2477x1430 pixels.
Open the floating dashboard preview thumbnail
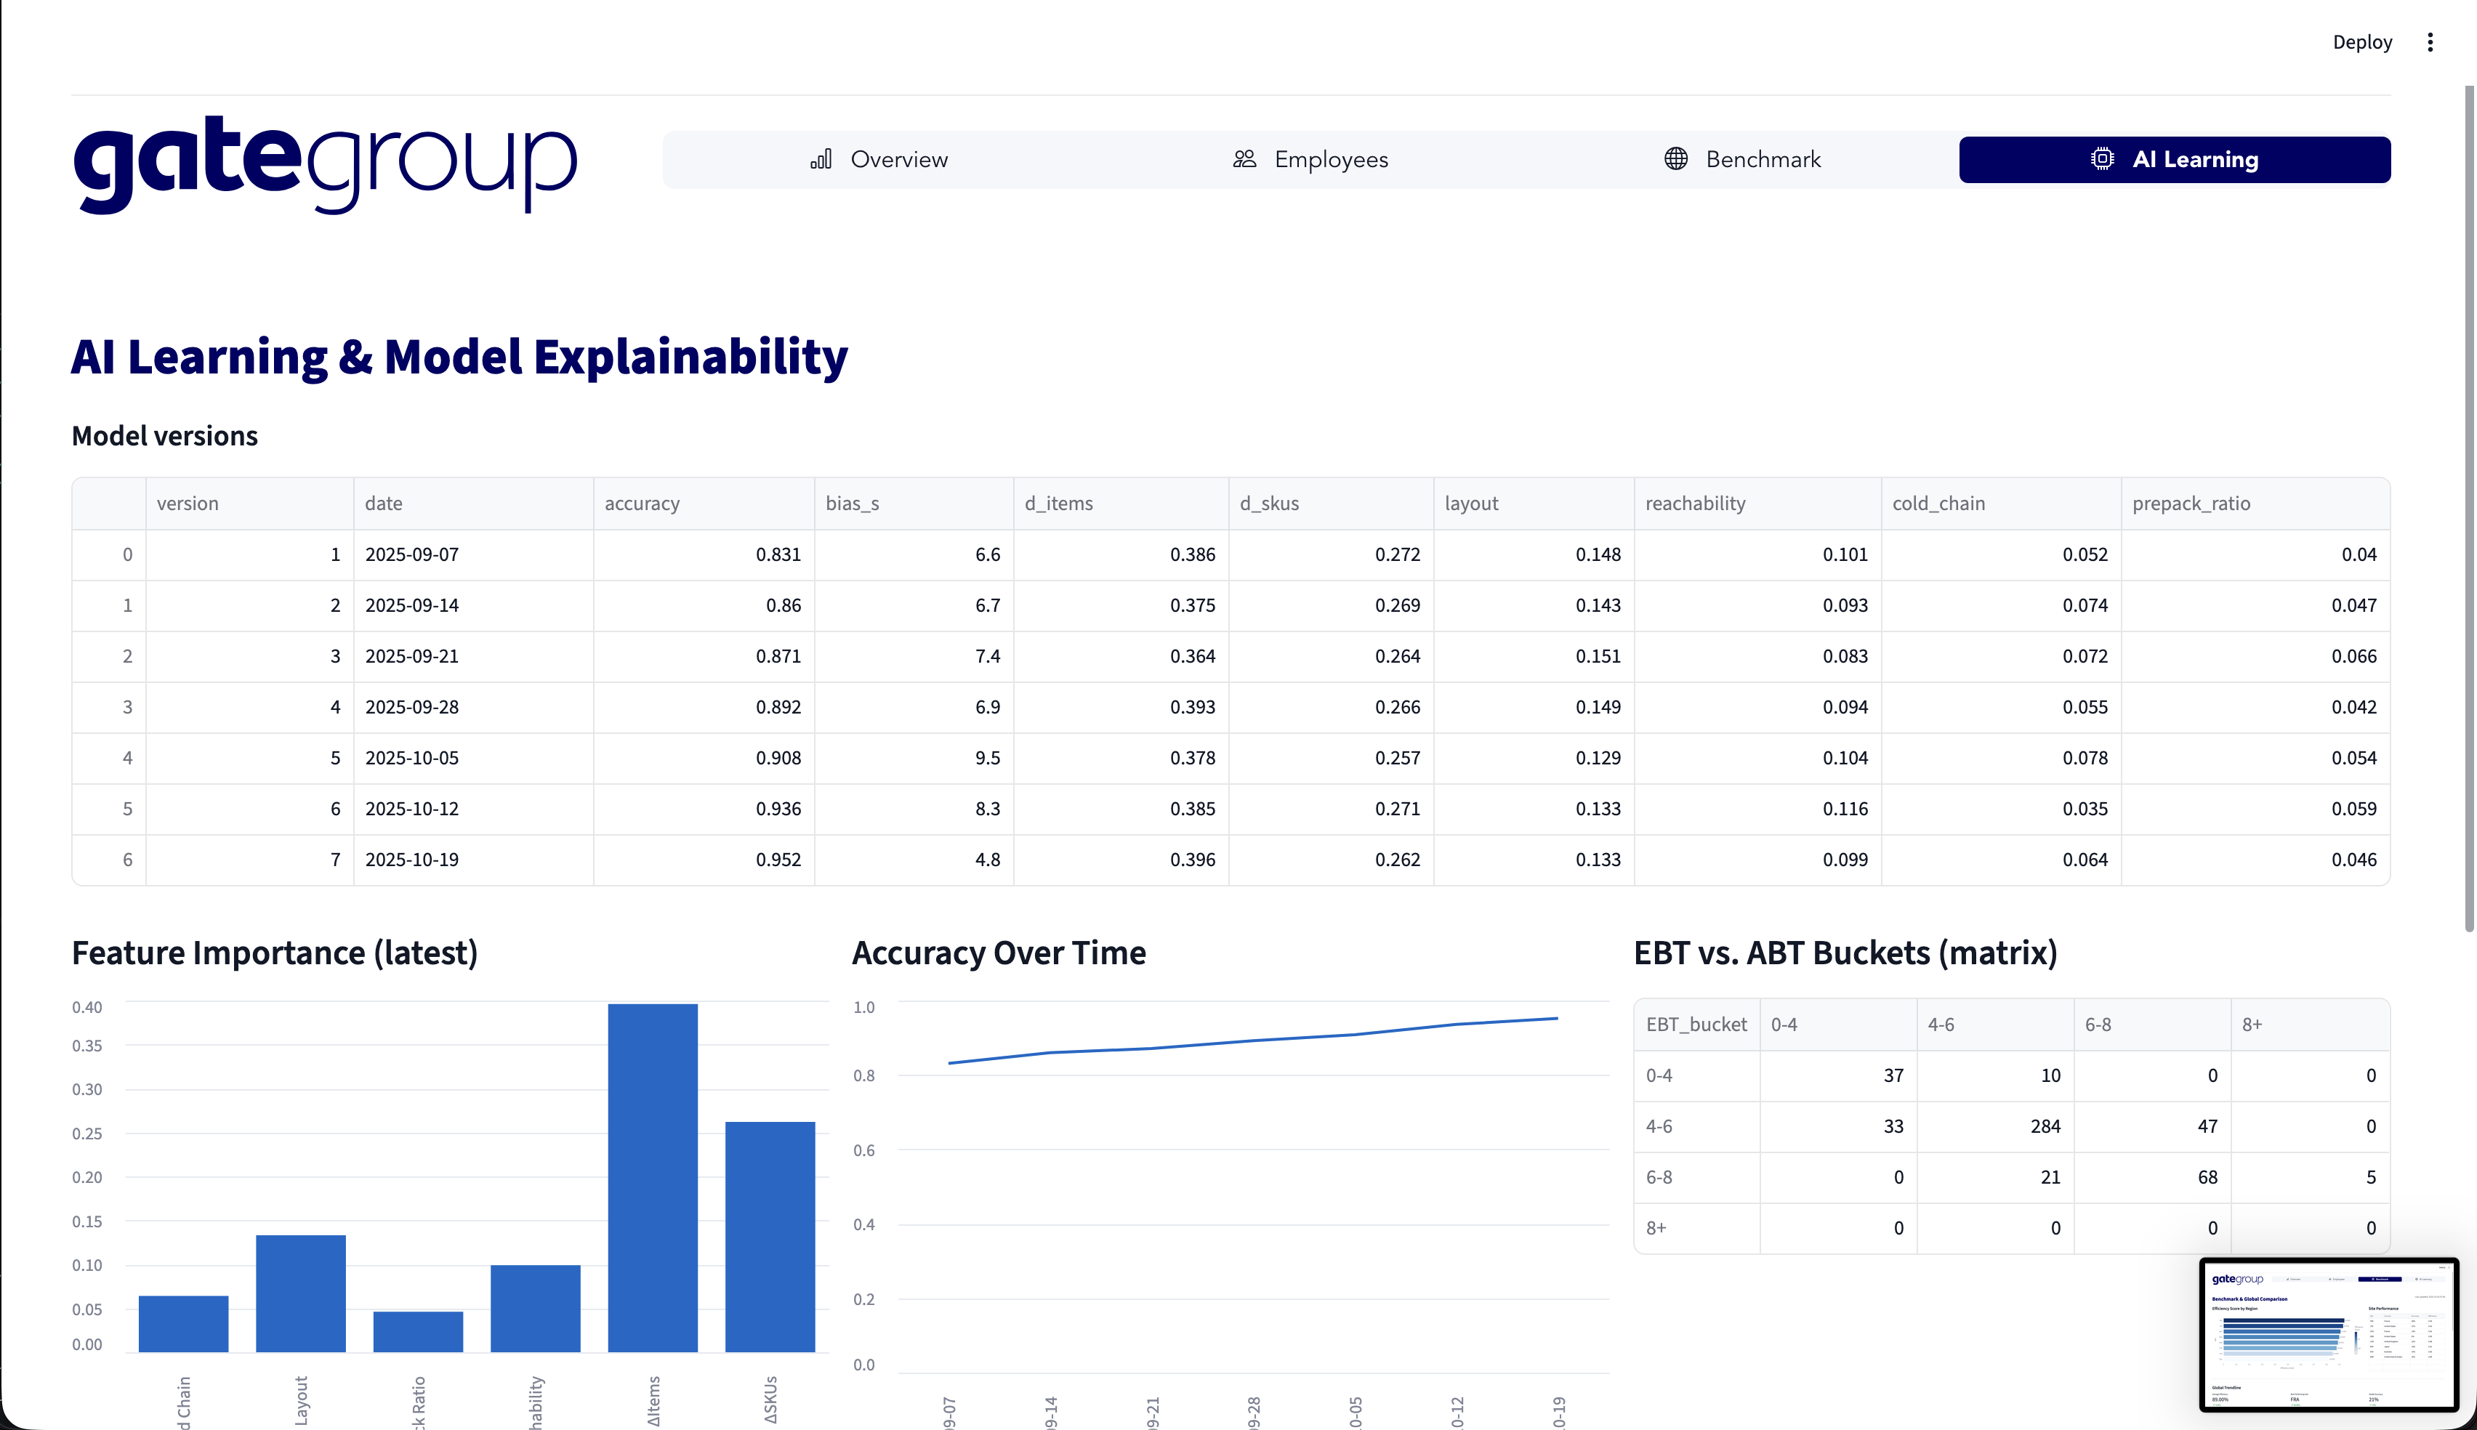click(2328, 1334)
